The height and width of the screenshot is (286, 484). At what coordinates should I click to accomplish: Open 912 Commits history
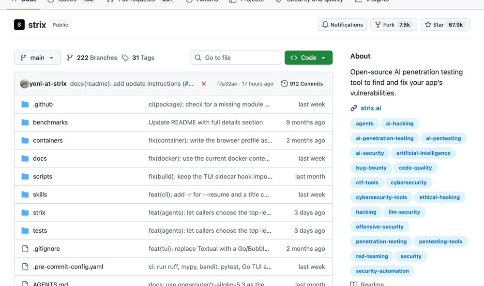pyautogui.click(x=302, y=84)
